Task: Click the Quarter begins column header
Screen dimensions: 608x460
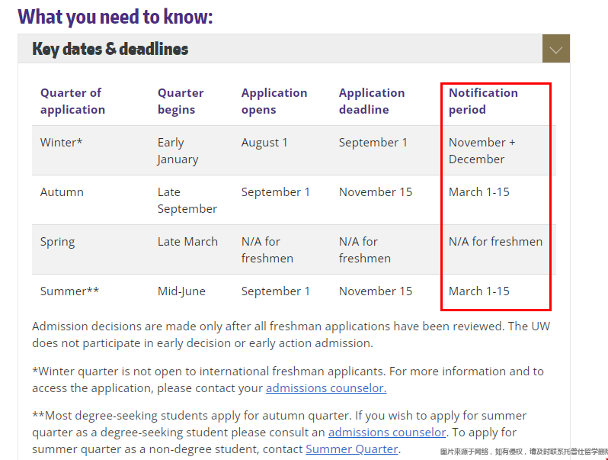Action: click(181, 101)
